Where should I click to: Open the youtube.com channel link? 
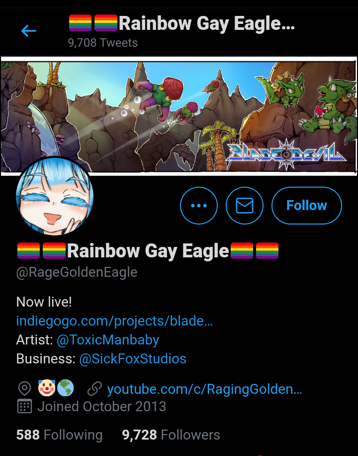[x=204, y=389]
